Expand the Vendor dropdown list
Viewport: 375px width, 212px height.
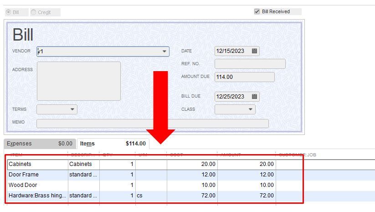[164, 52]
